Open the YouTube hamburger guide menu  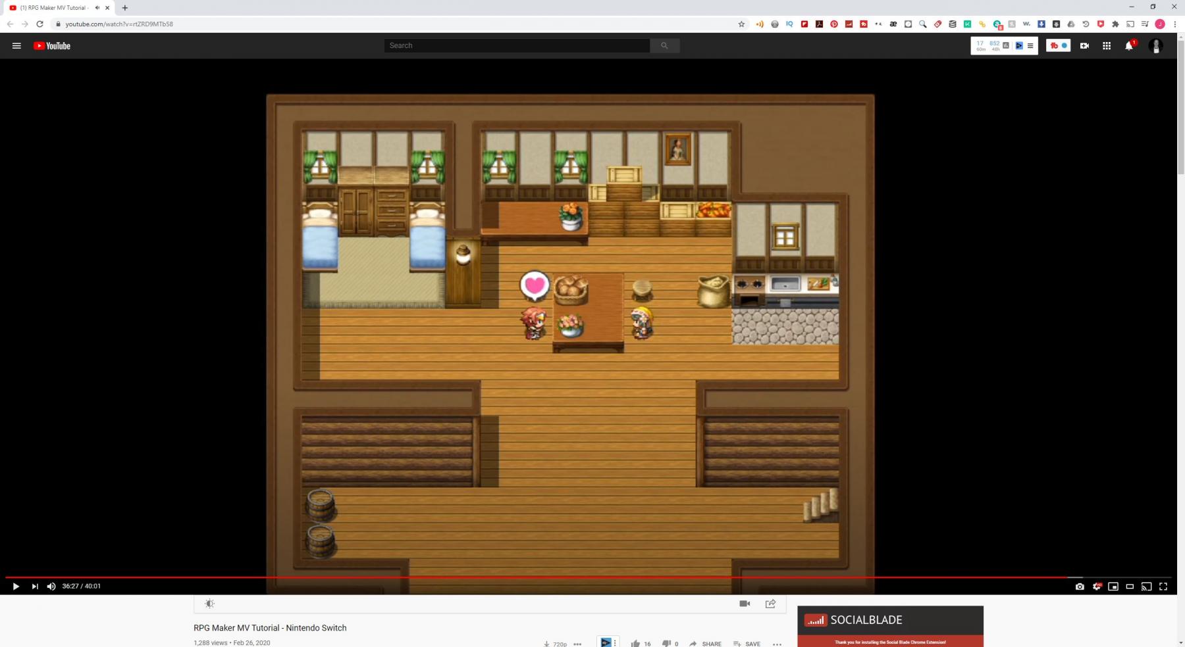(x=17, y=45)
